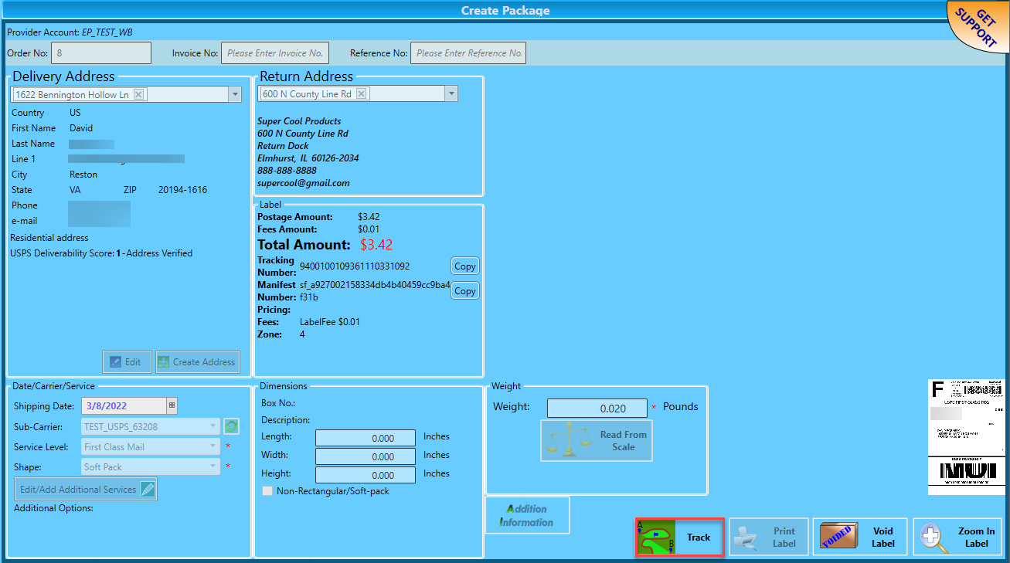Image resolution: width=1010 pixels, height=563 pixels.
Task: Click the green refresh icon beside Sub-Carrier
Action: 230,426
